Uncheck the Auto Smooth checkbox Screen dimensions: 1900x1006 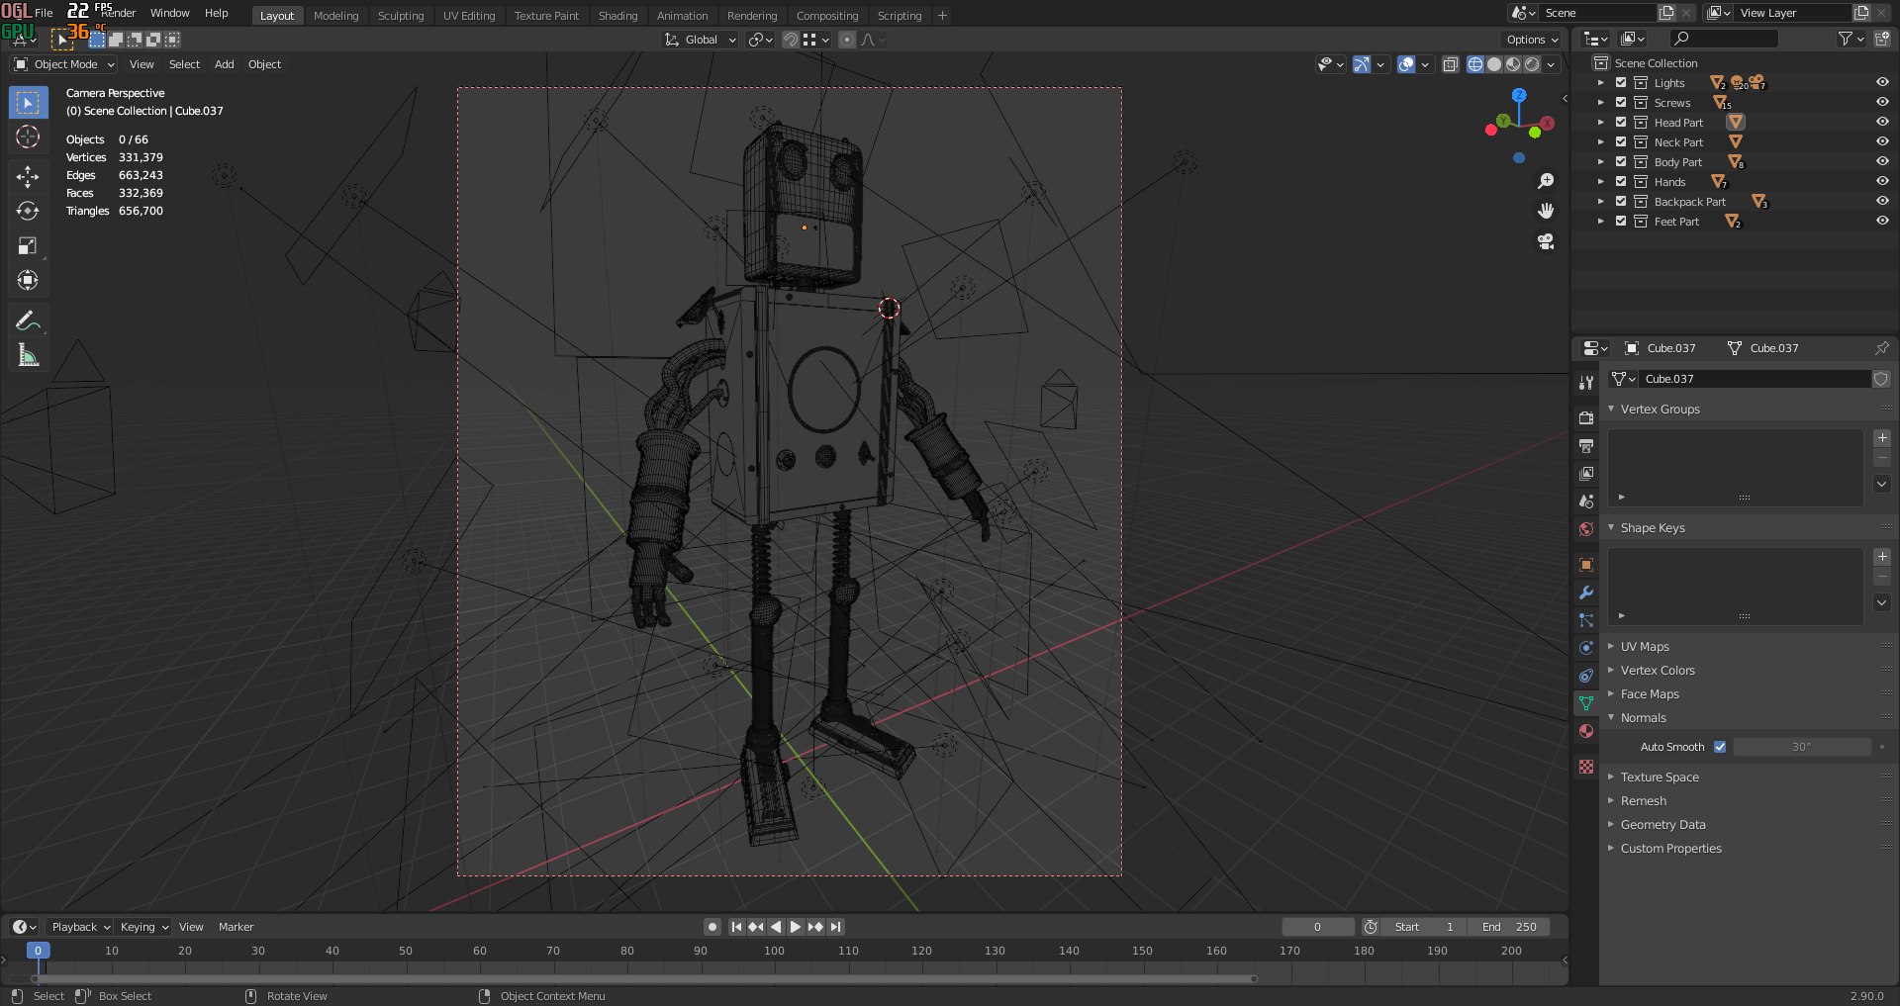coord(1720,747)
